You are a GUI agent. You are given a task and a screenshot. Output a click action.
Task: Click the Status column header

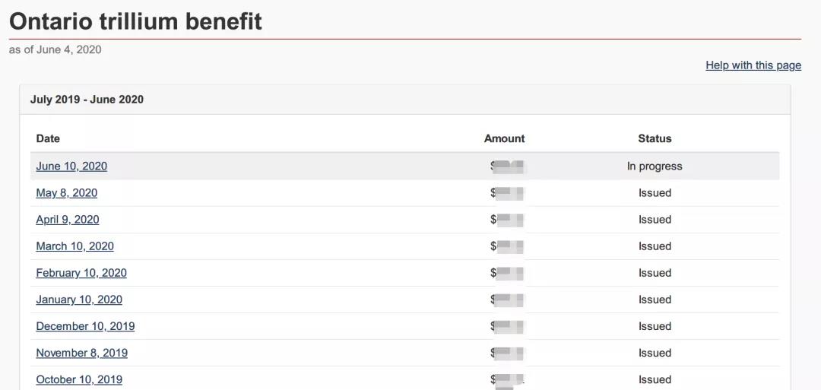655,138
